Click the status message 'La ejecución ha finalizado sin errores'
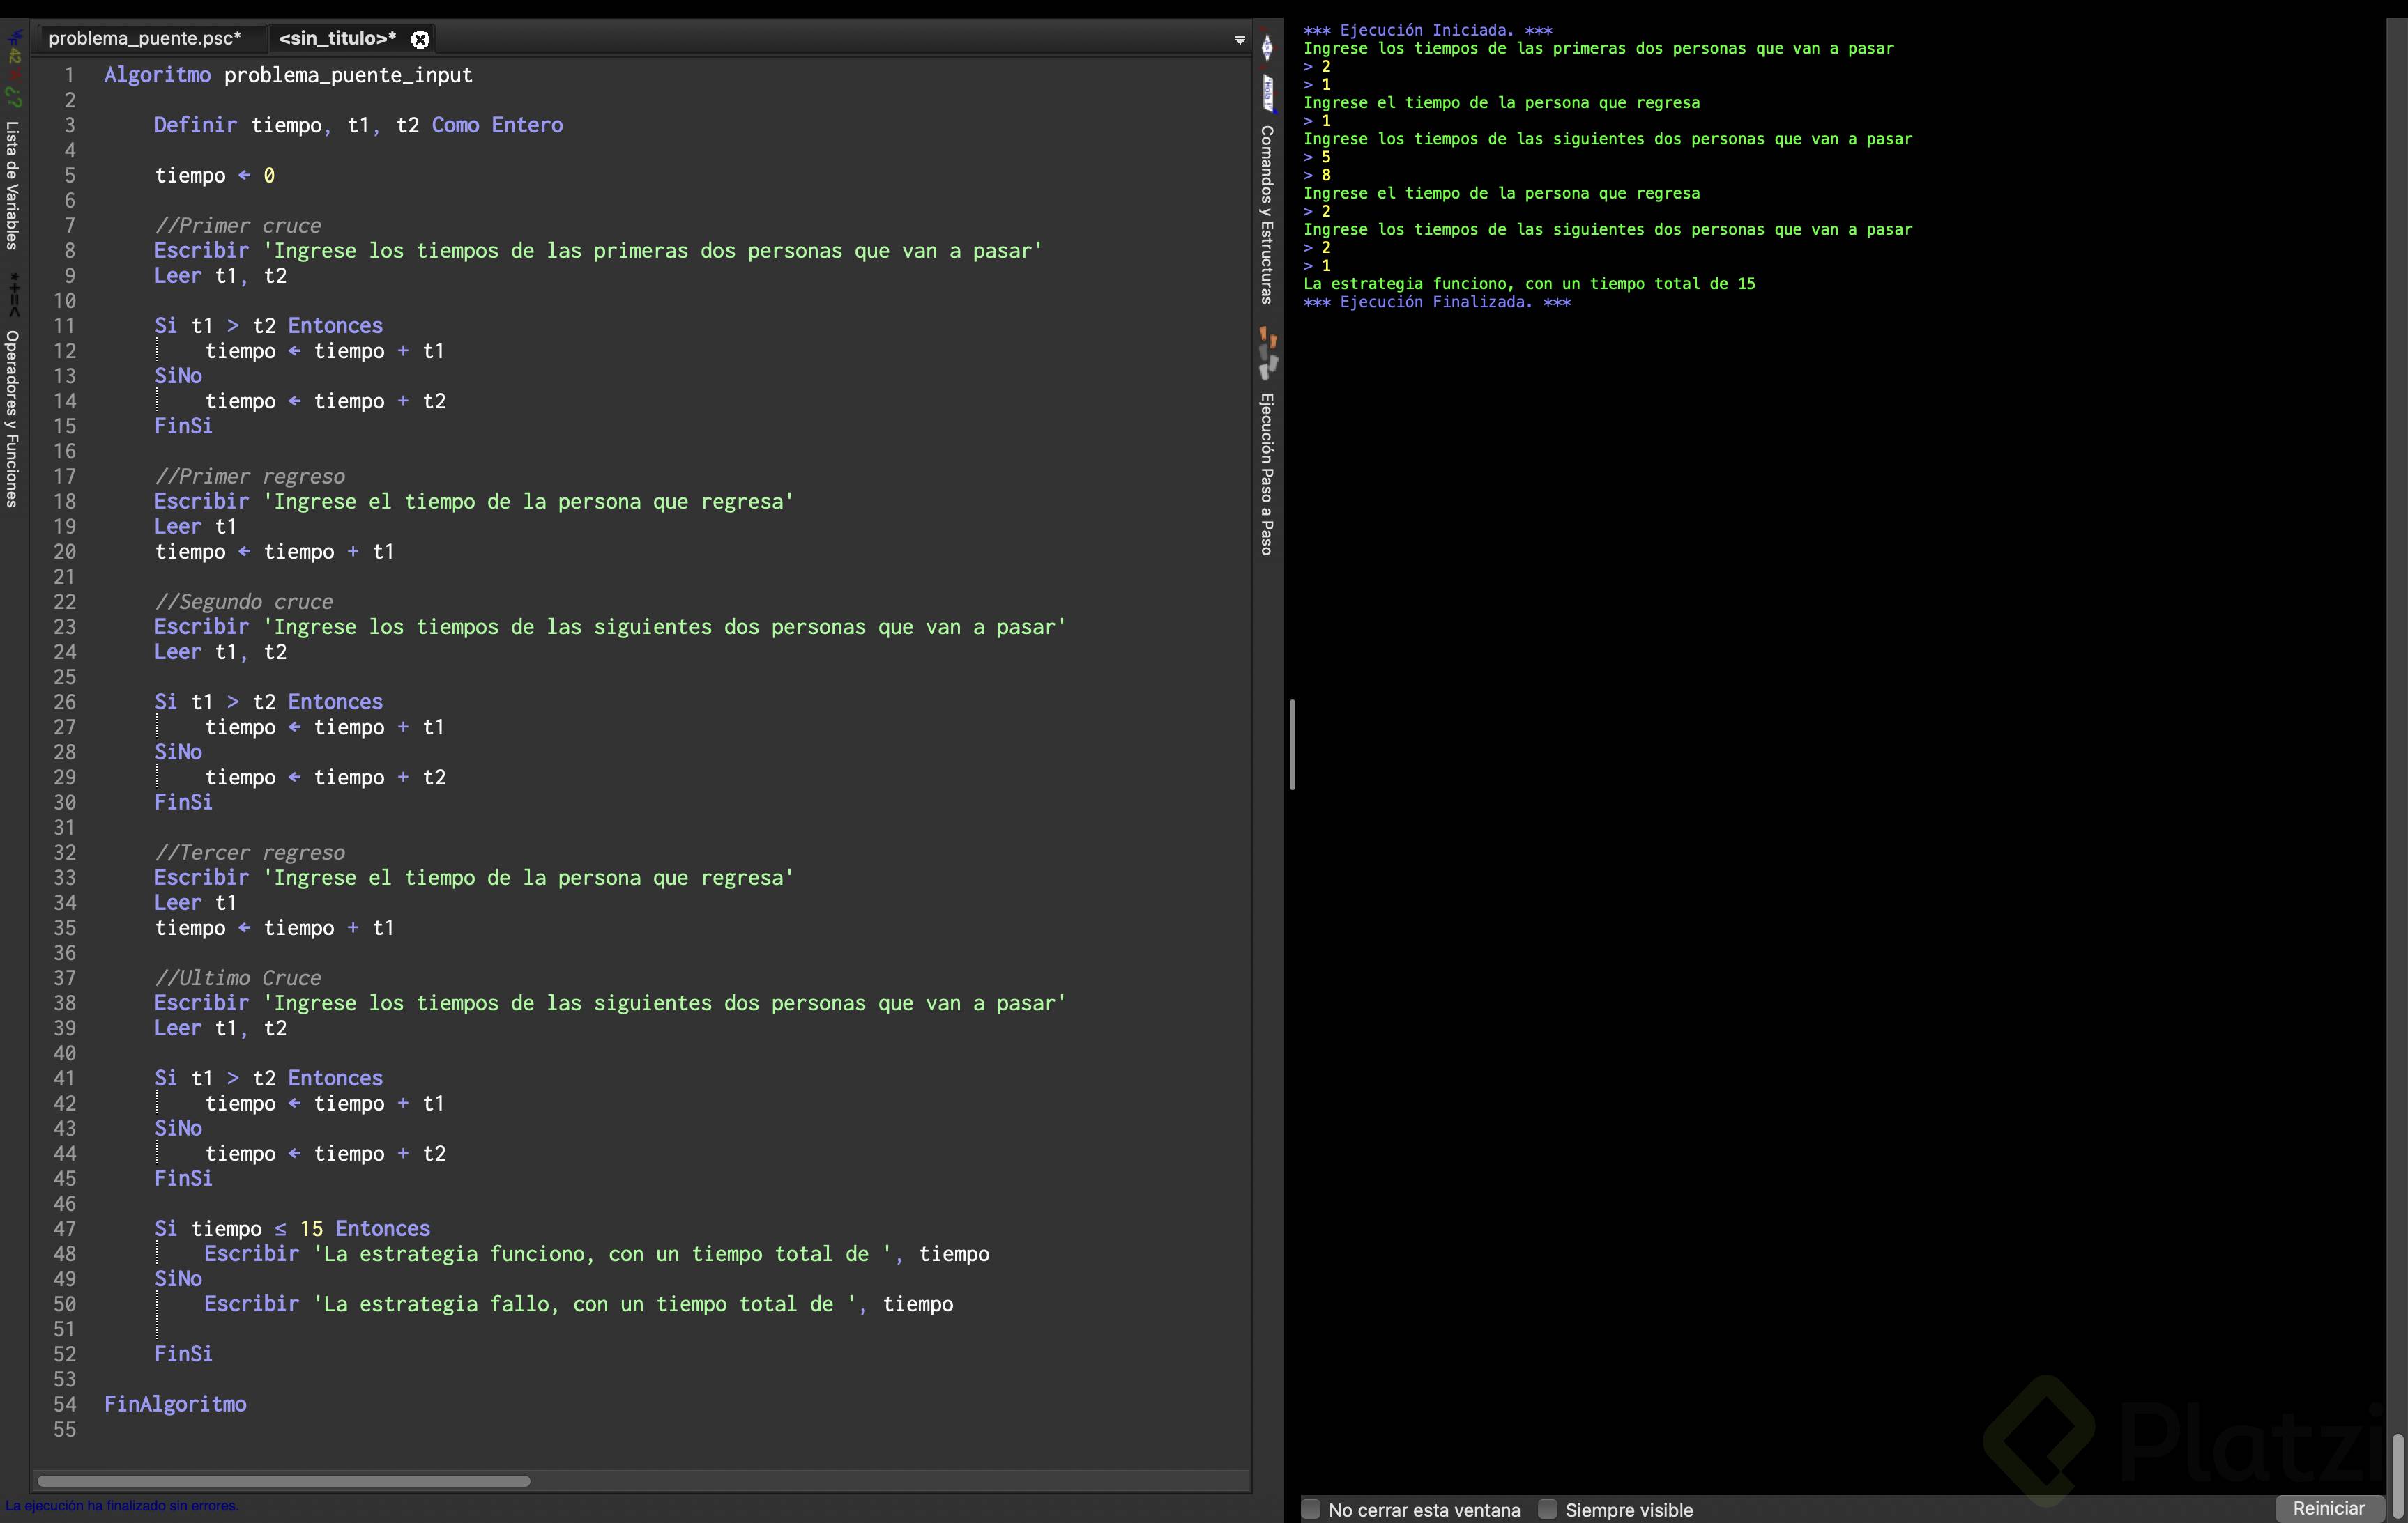 (x=122, y=1506)
